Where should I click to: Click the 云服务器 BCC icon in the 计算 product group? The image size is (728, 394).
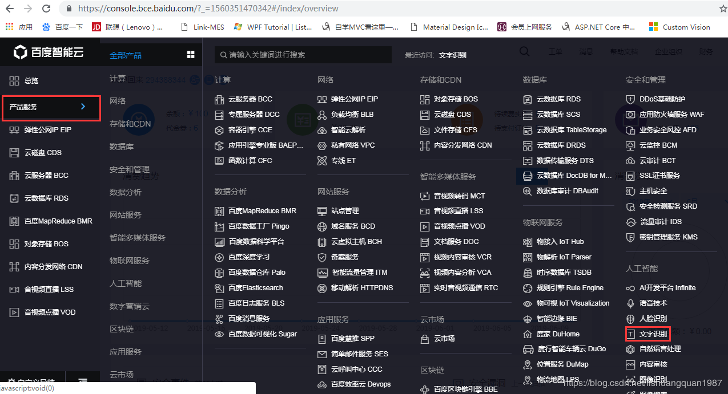tap(219, 99)
